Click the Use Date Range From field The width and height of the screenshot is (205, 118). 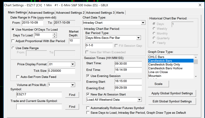click(36, 53)
